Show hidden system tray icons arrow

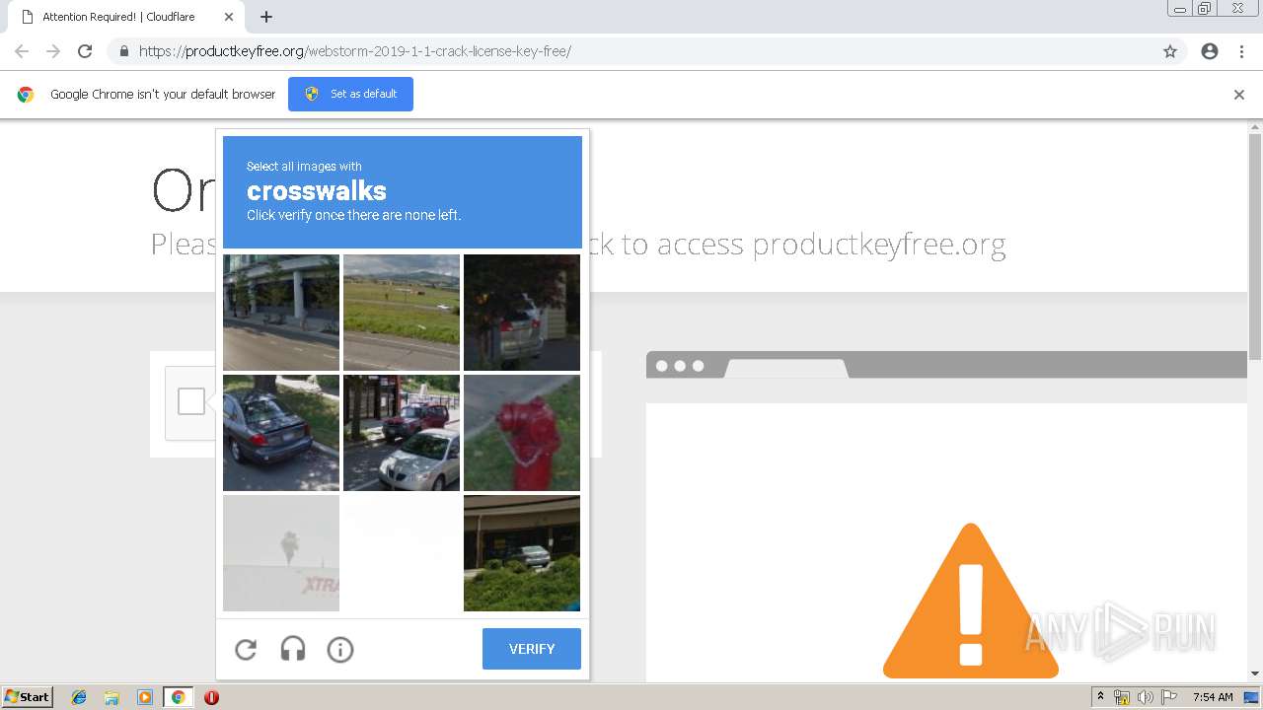tap(1100, 697)
